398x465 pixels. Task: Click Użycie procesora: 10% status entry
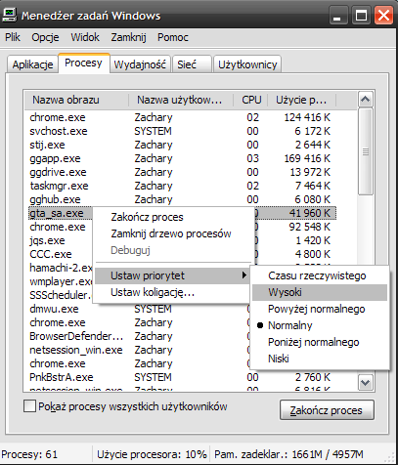click(152, 454)
